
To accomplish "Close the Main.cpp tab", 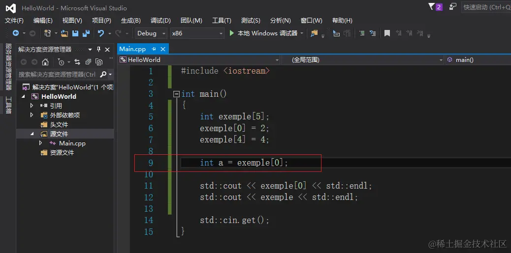I will (162, 49).
